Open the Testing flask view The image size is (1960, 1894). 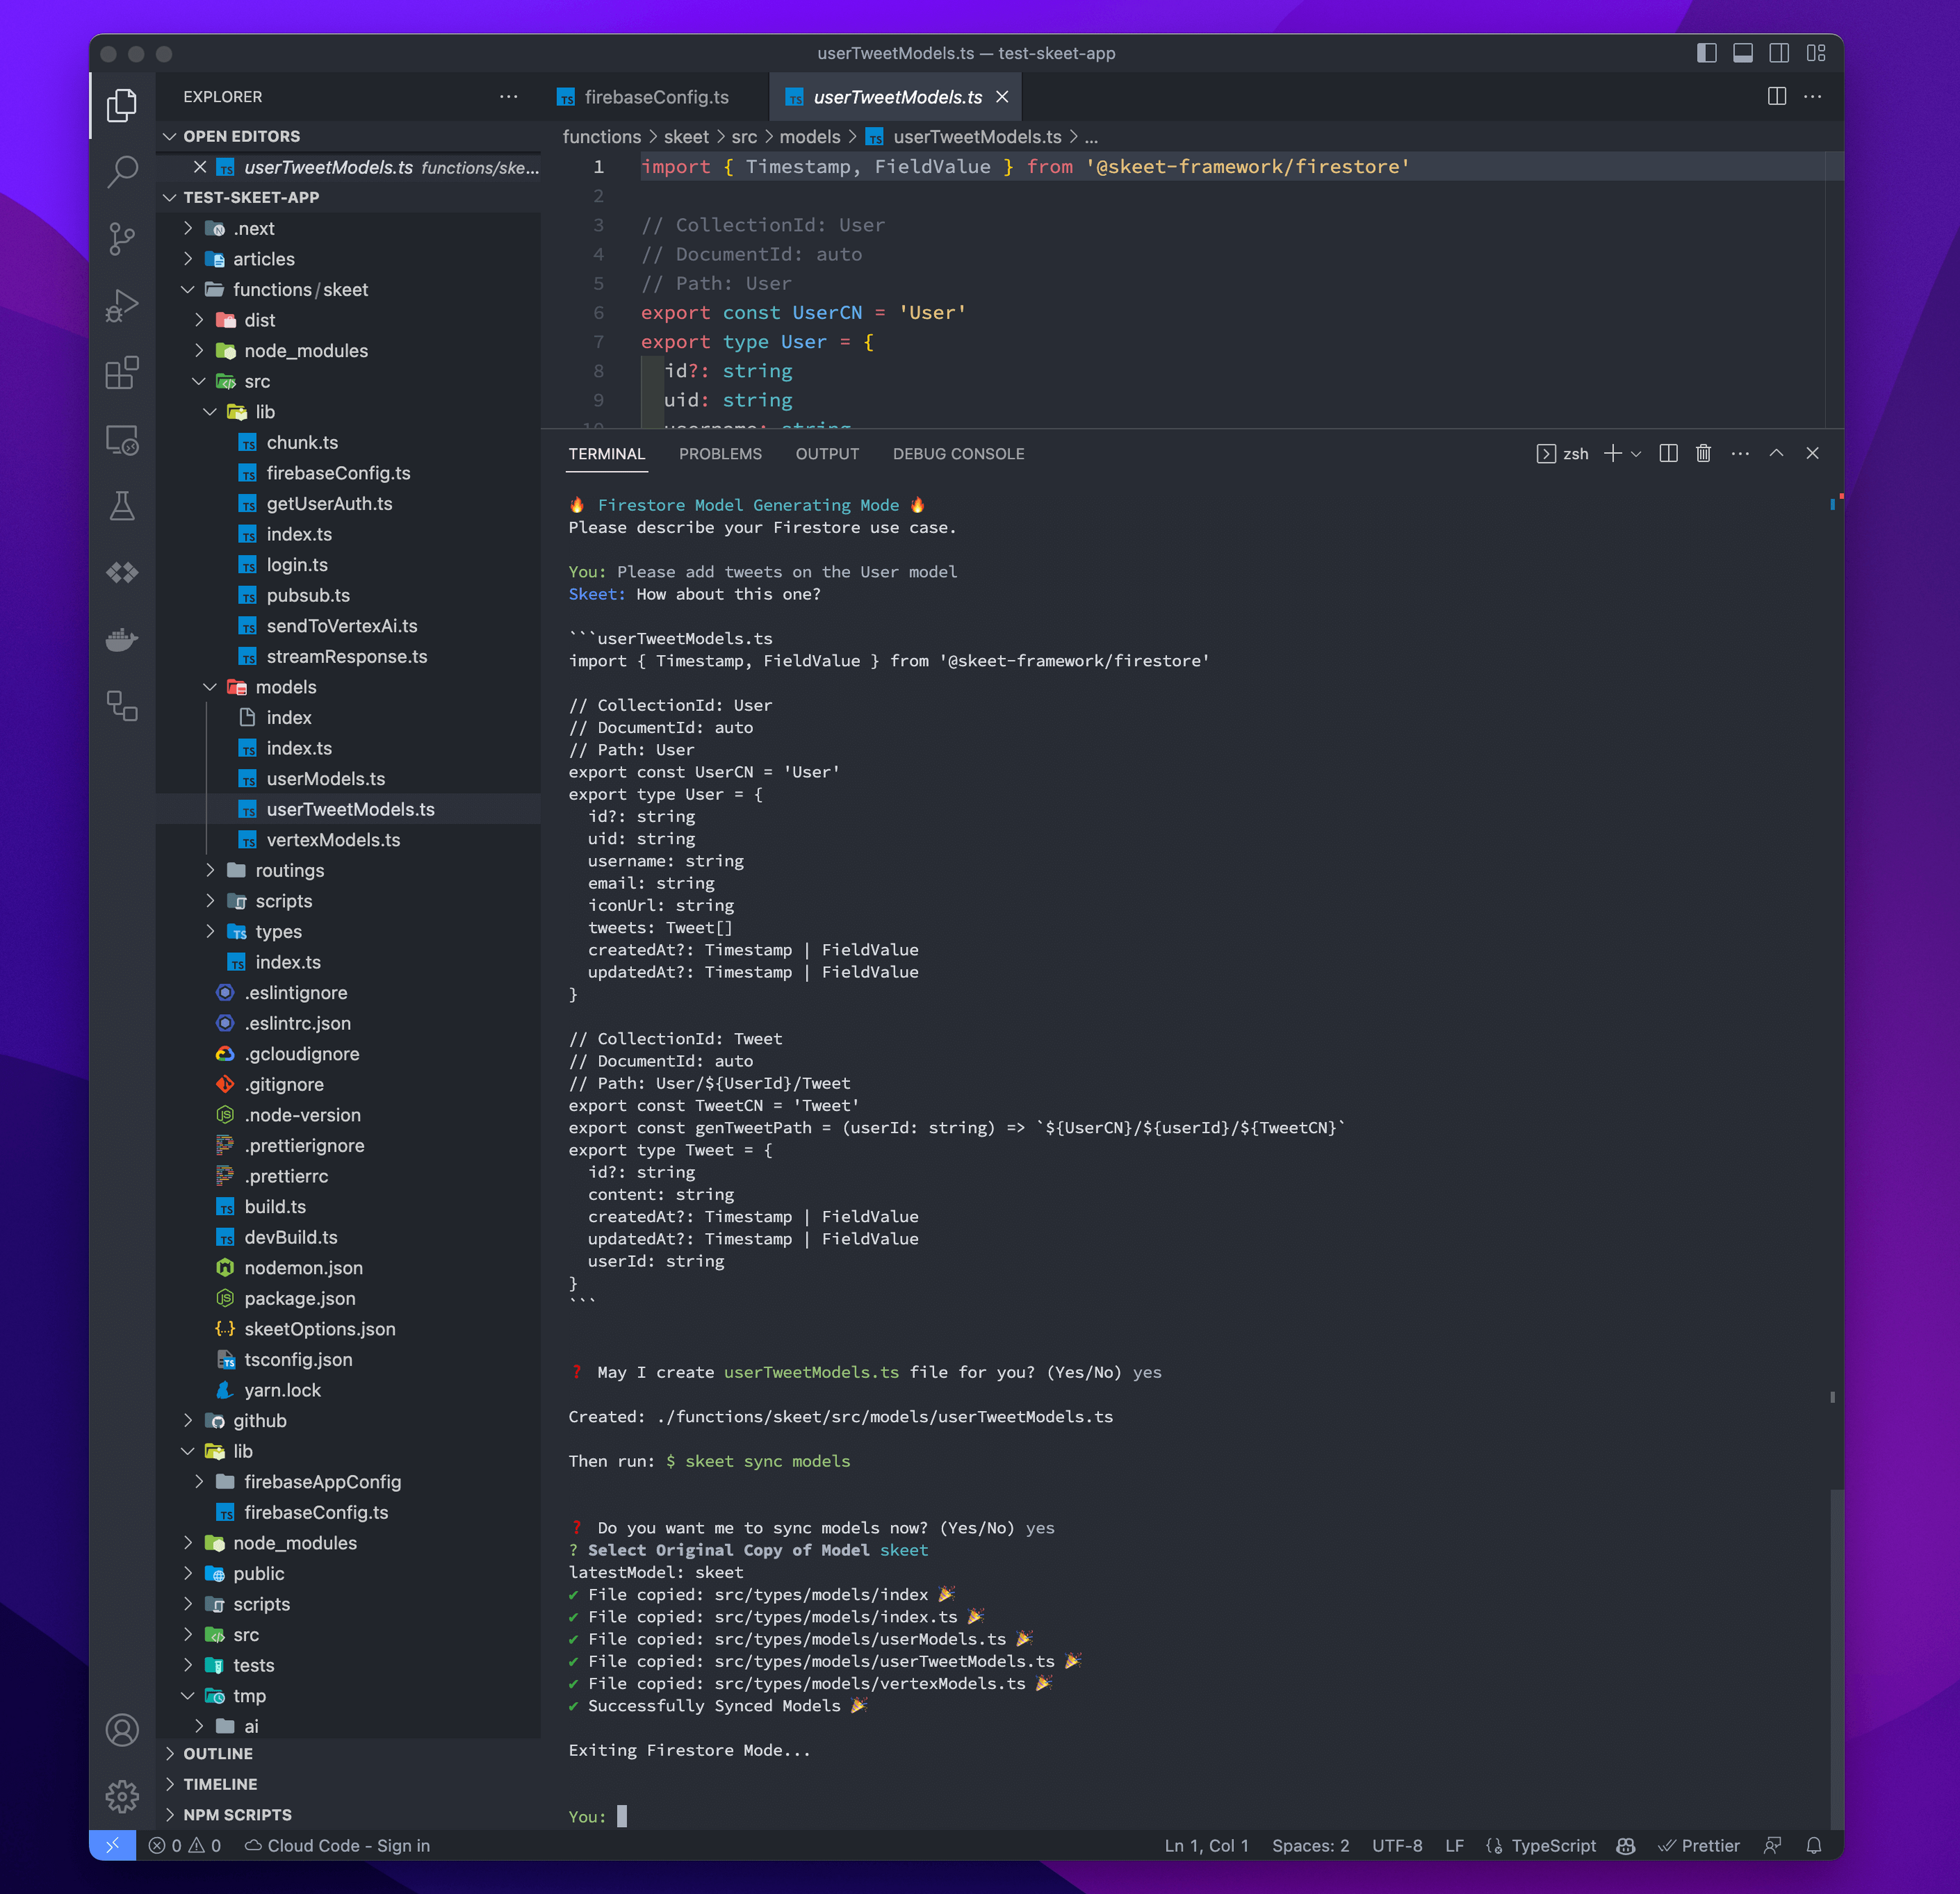click(122, 506)
